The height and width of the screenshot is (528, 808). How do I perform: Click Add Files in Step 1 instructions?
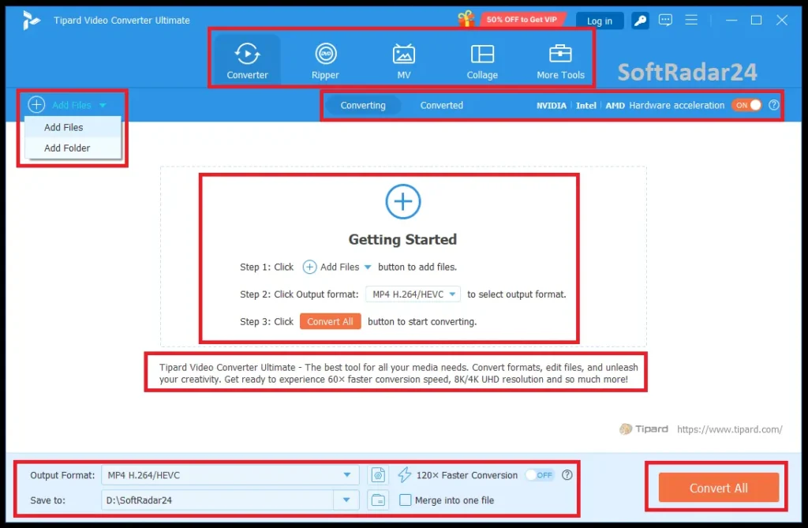331,267
